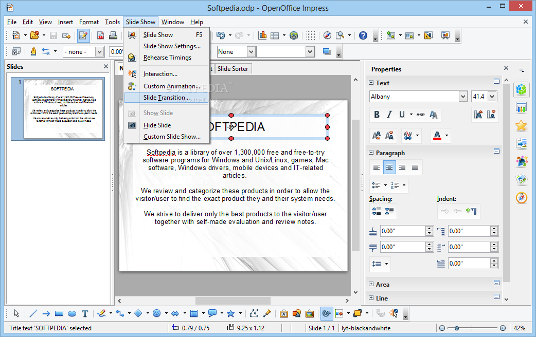Select Align Left paragraph button
This screenshot has height=337, width=536.
point(377,167)
